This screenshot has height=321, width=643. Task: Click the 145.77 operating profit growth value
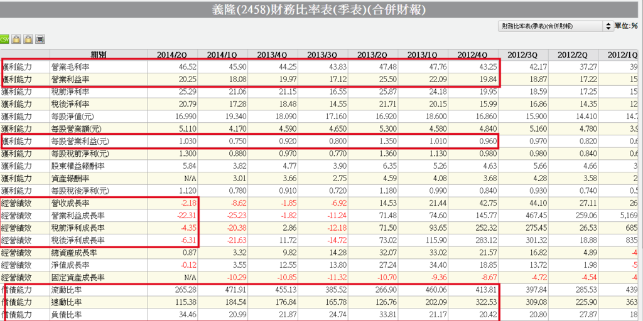(487, 216)
